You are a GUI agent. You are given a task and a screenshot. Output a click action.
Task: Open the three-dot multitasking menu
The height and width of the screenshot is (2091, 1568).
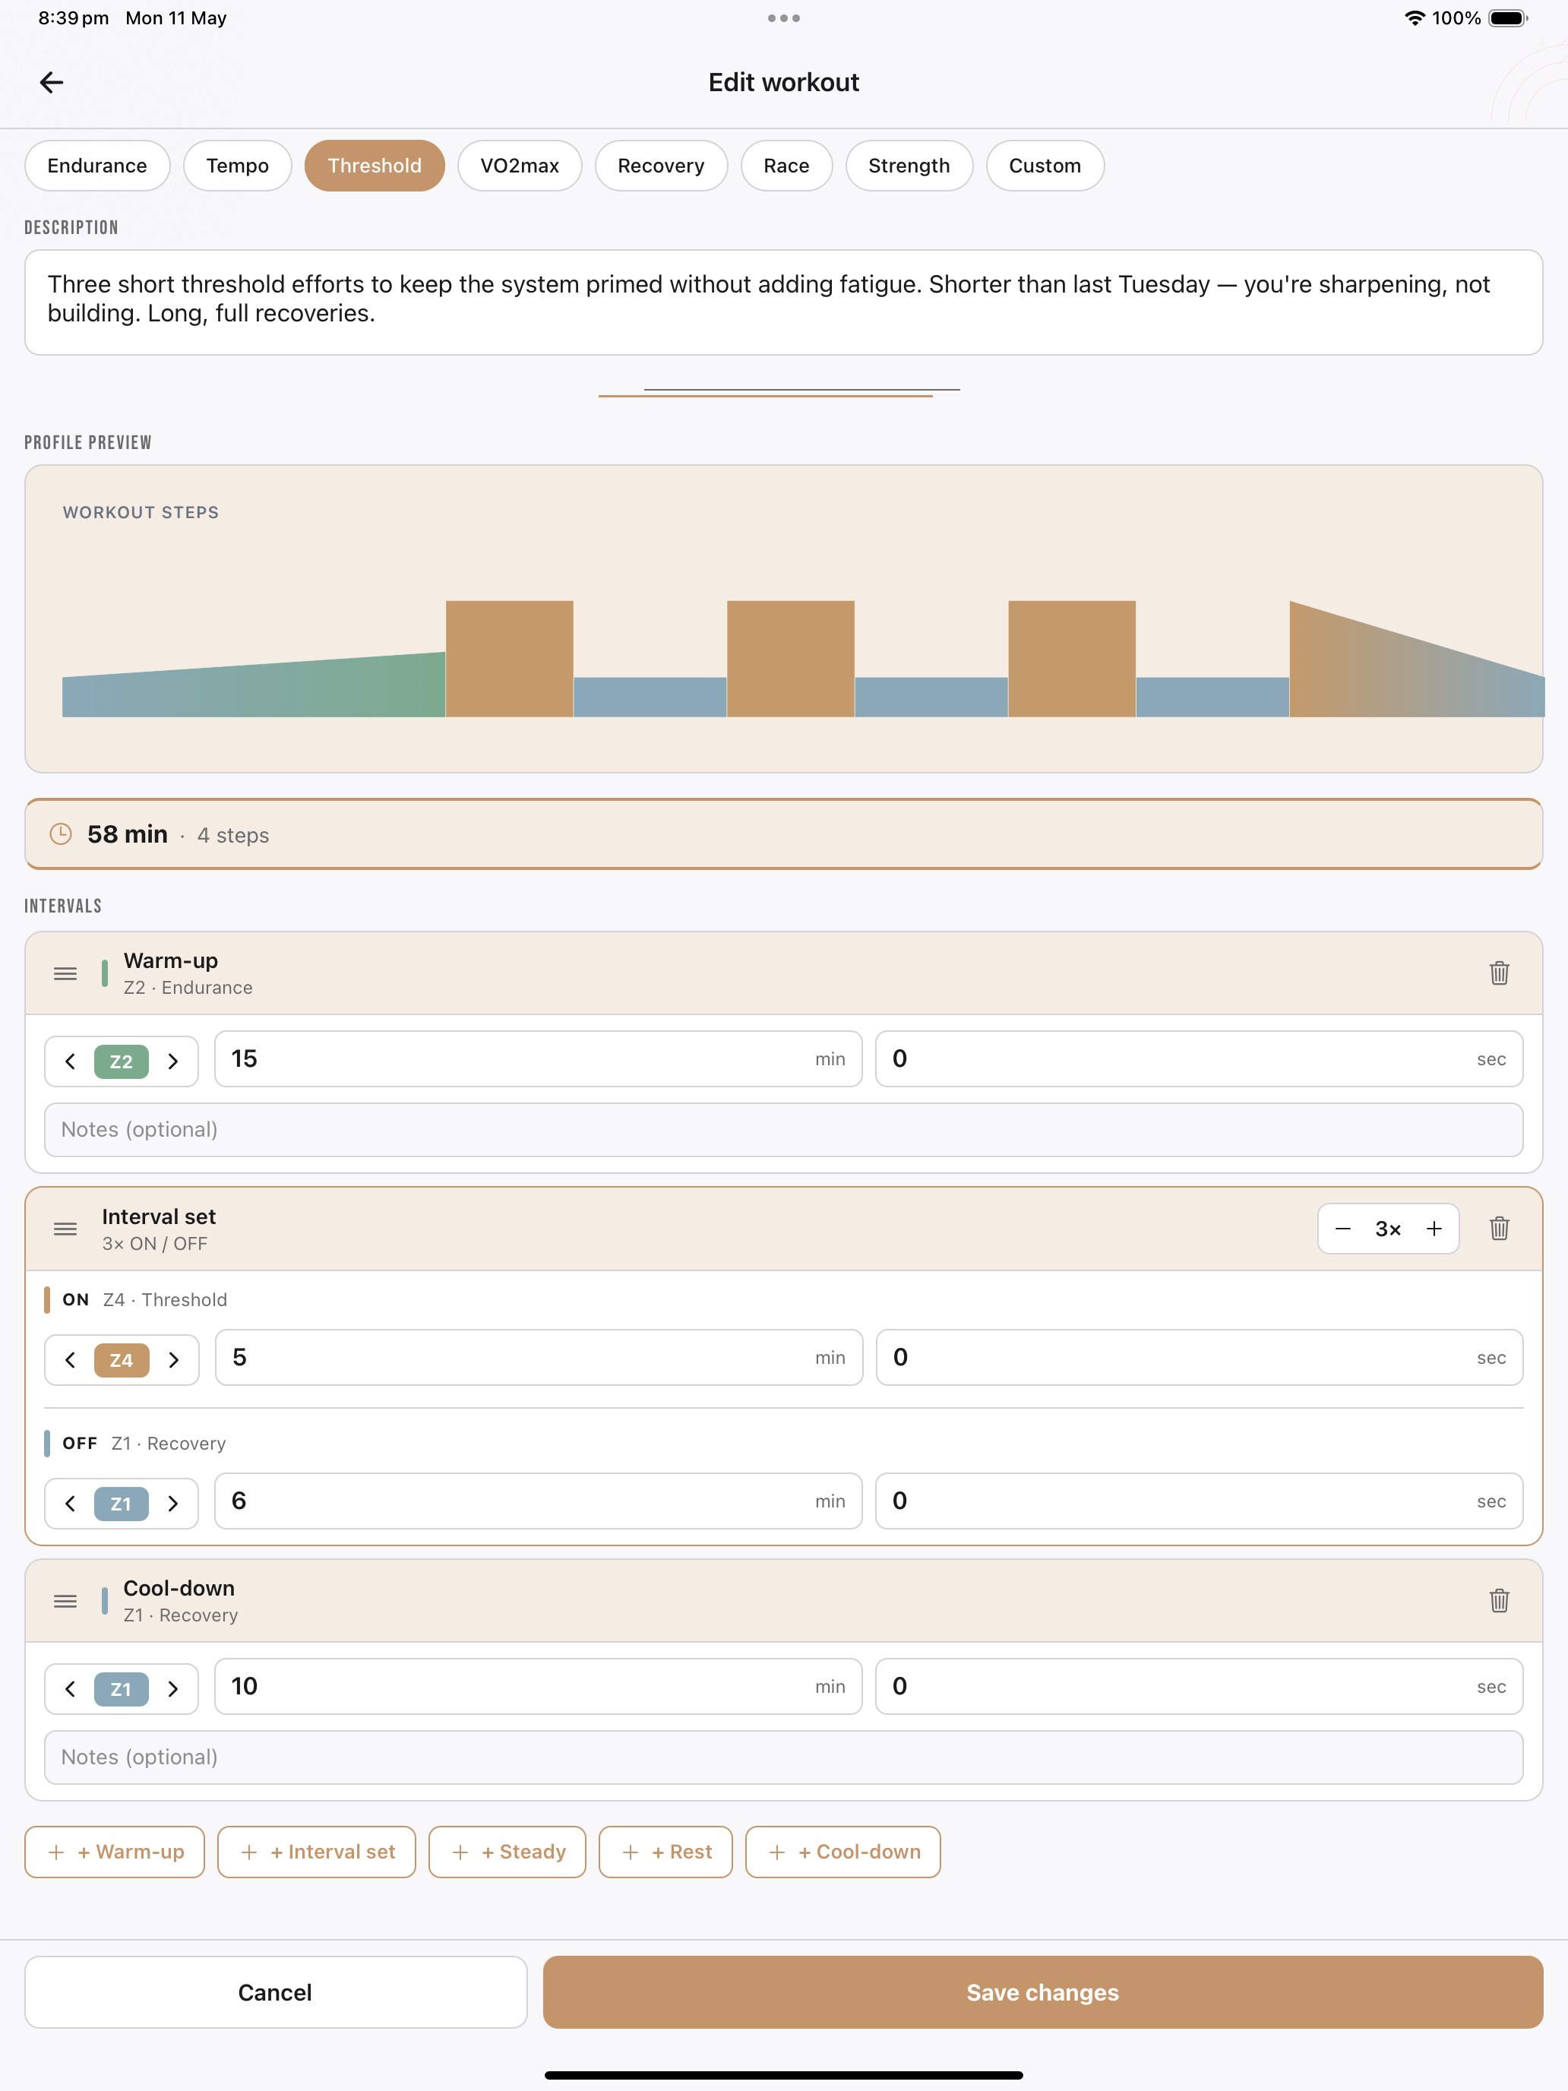tap(783, 18)
